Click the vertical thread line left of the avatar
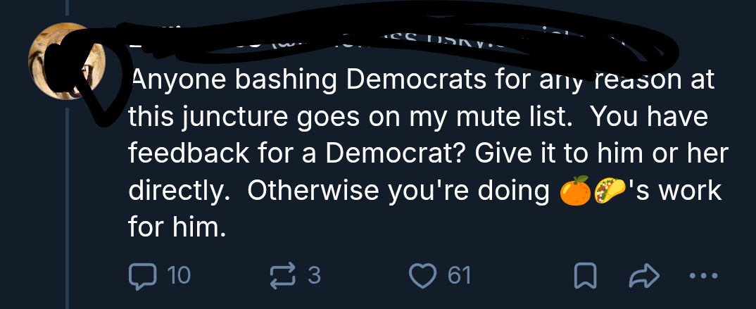Image resolution: width=756 pixels, height=309 pixels. (x=67, y=211)
